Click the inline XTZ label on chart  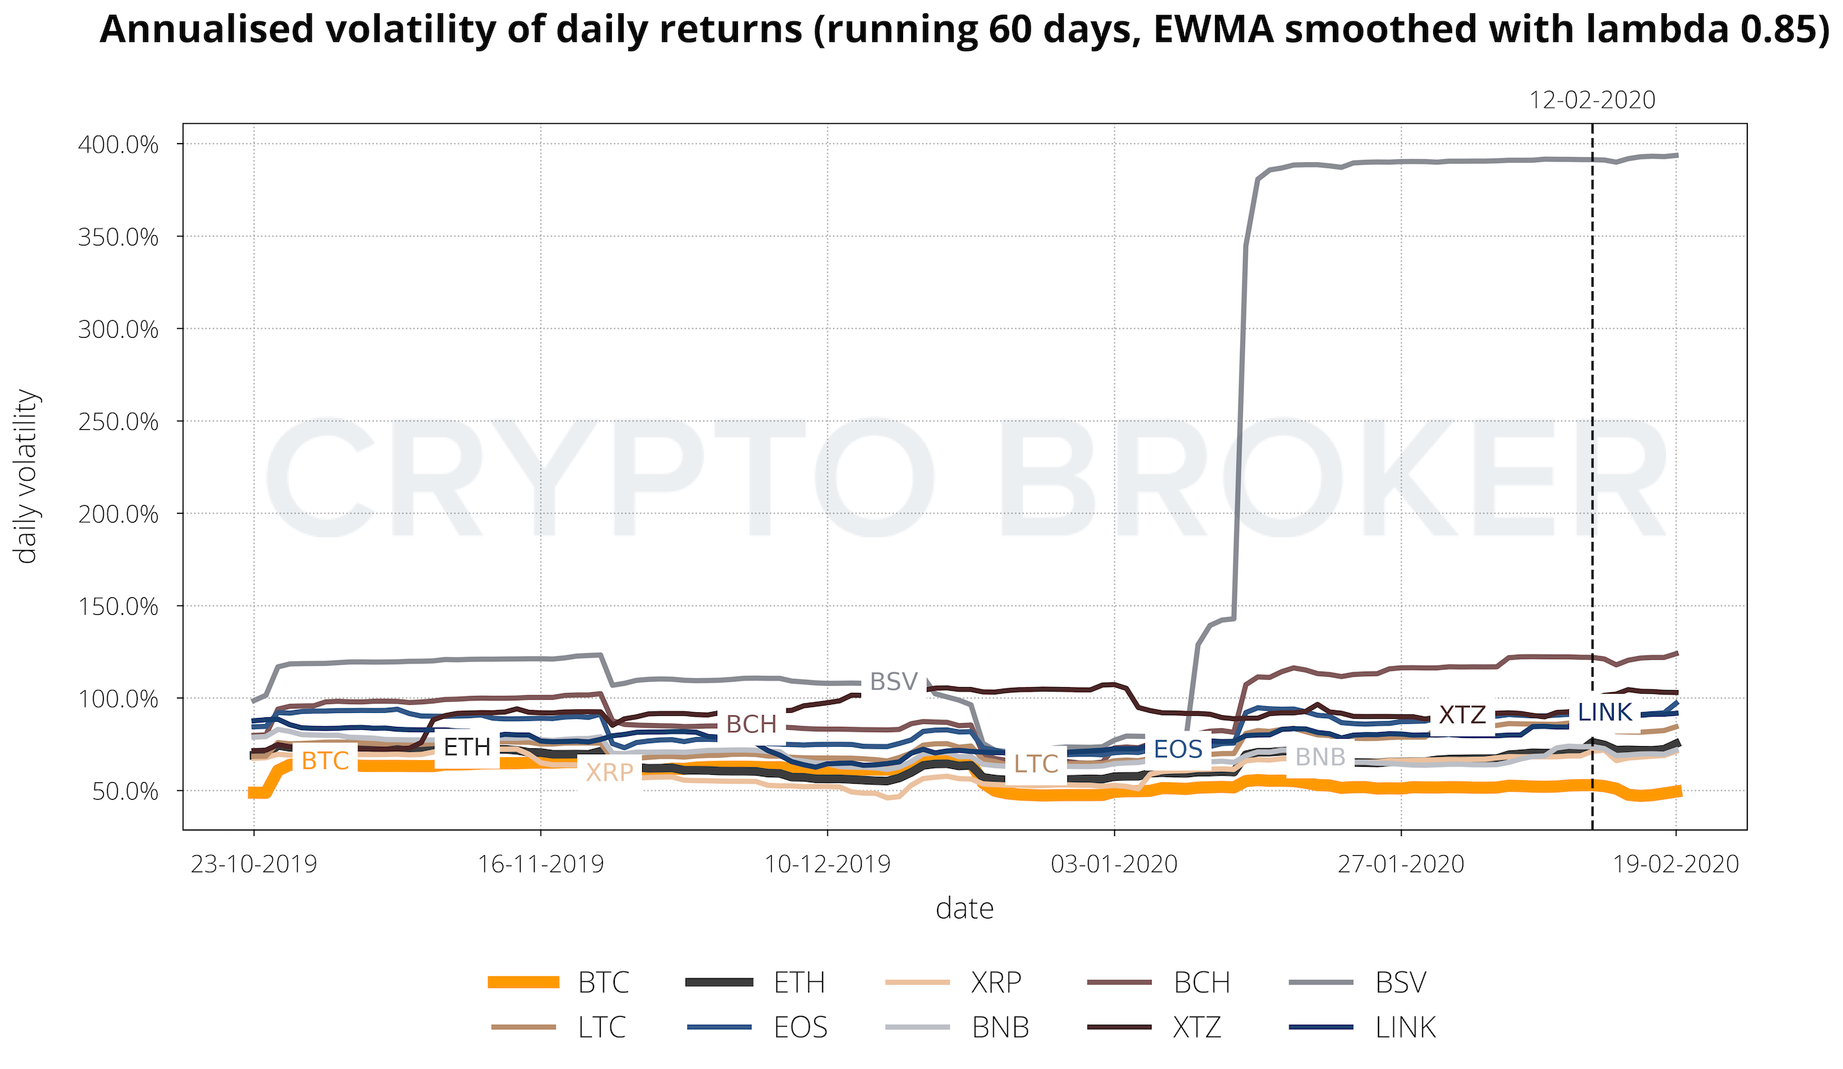[1463, 714]
